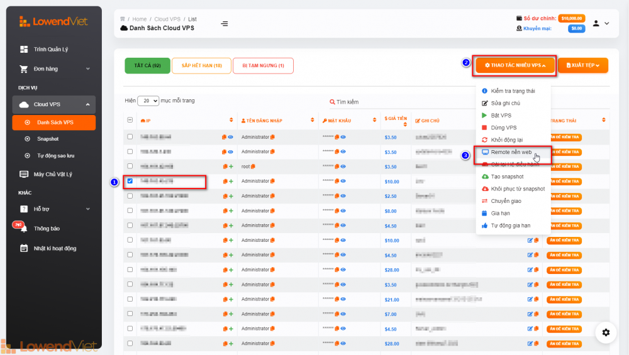Copy password icon in the $7.00 row
Viewport: 629px width, 355px height.
337,314
